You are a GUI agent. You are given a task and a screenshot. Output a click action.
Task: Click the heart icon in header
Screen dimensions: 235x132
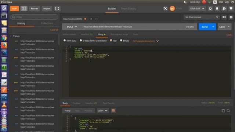pyautogui.click(x=231, y=8)
